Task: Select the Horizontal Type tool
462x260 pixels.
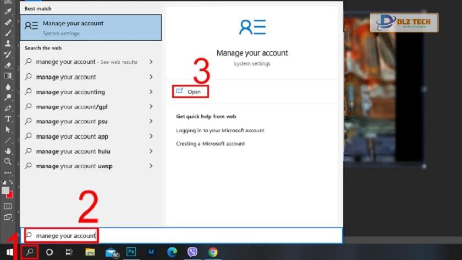Action: pos(8,119)
